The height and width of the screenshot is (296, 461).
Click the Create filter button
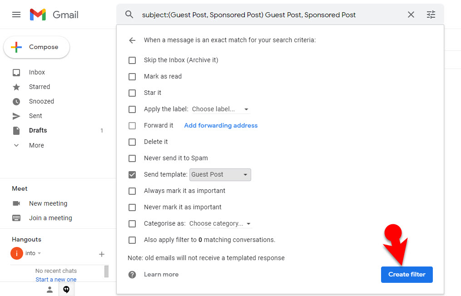[406, 275]
